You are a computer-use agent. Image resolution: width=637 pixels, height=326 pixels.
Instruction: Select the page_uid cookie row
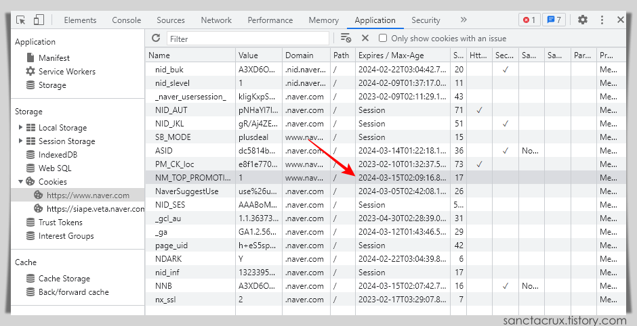tap(385, 246)
